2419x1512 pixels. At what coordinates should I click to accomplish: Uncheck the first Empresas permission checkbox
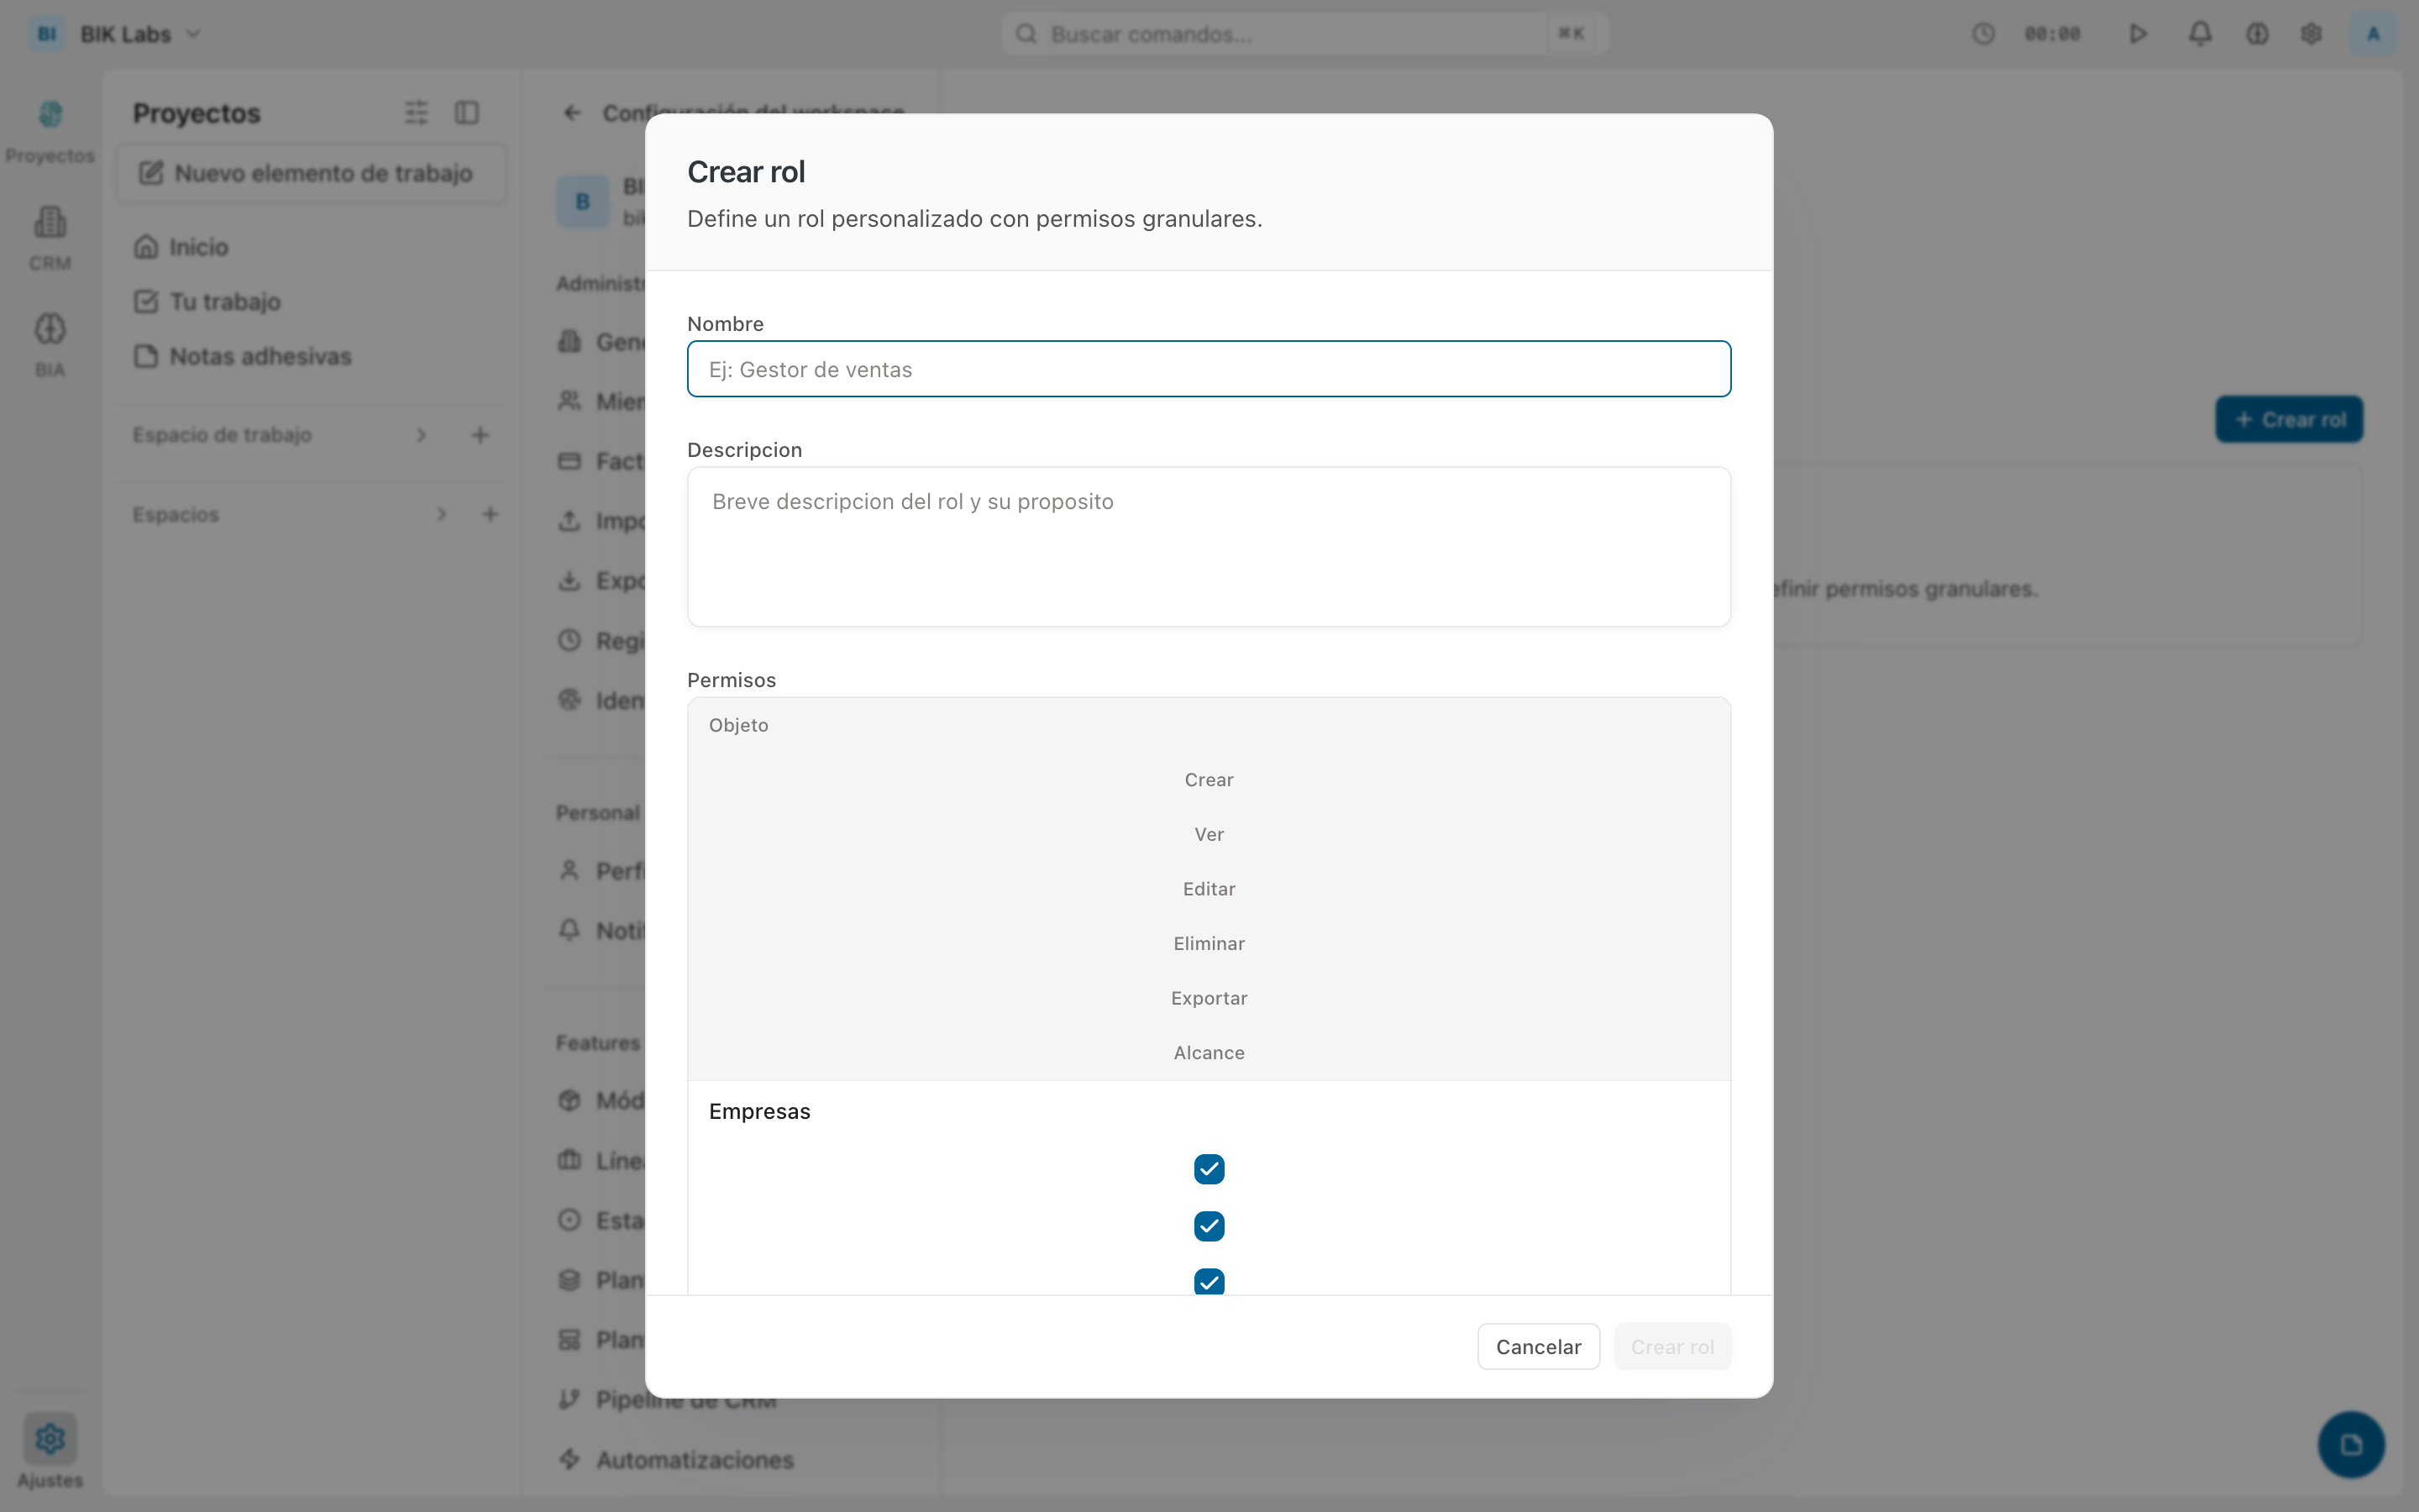coord(1209,1169)
